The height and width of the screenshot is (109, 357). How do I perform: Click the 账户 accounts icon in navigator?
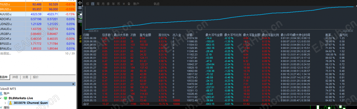1,93
